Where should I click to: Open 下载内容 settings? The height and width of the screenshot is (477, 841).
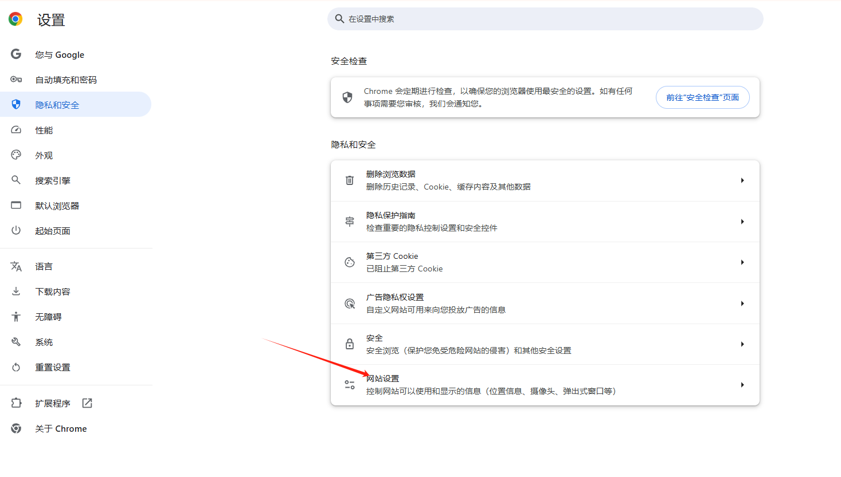[x=76, y=291]
